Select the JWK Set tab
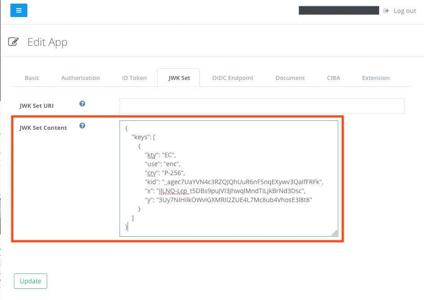424x300 pixels. (x=178, y=78)
